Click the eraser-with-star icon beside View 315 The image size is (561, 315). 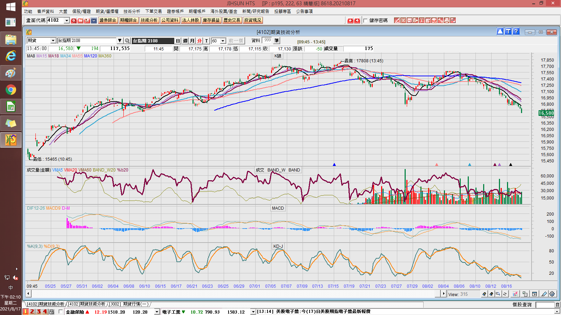[x=485, y=294]
